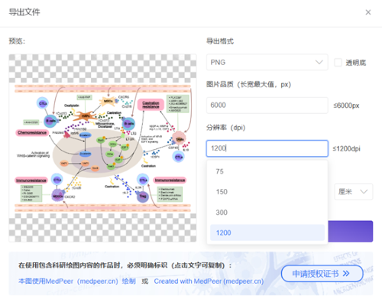Viewport: 382px width, 299px height.
Task: Click the chevron arrow in PNG dropdown
Action: pyautogui.click(x=319, y=62)
